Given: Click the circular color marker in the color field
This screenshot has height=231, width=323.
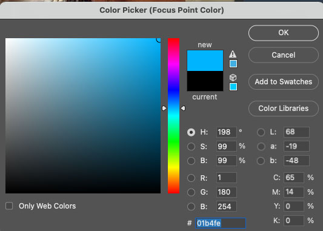Looking at the screenshot, I should click(x=159, y=40).
